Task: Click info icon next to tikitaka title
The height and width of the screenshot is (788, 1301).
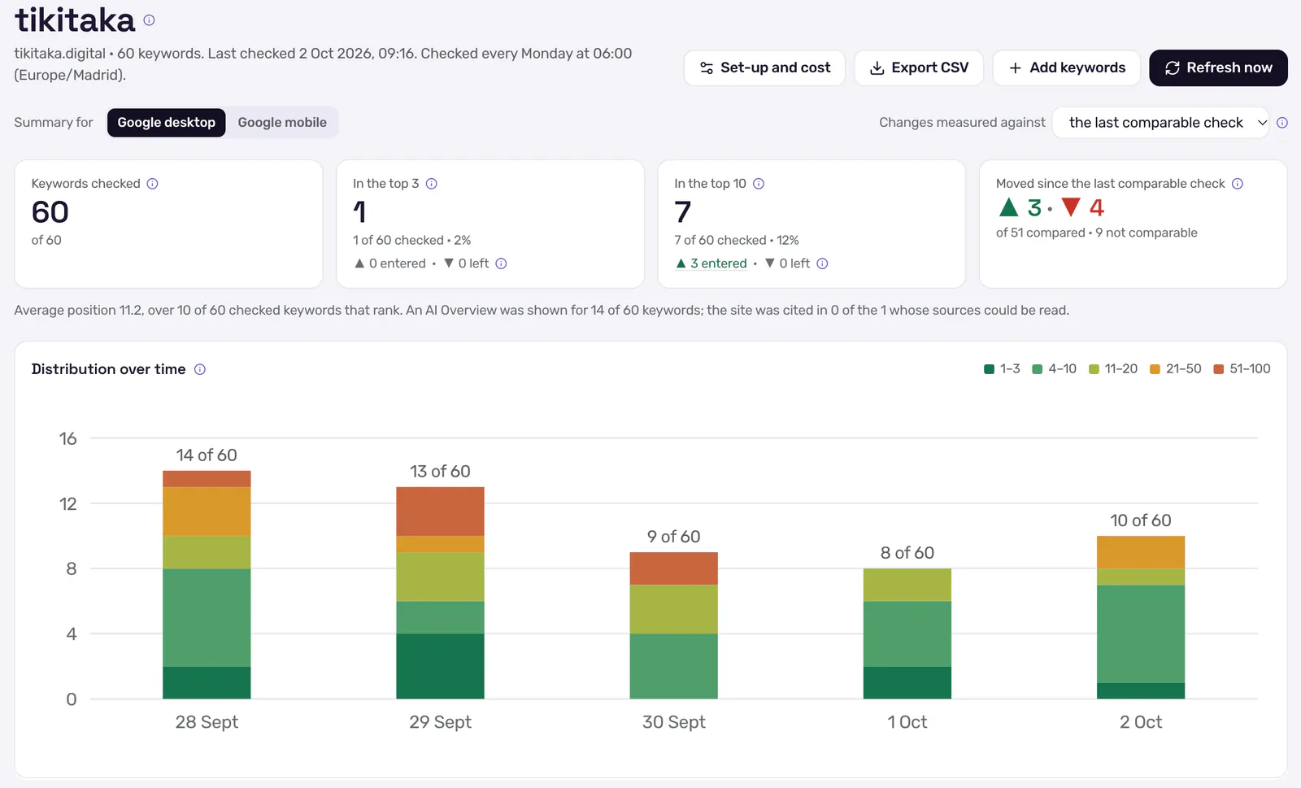Action: [149, 20]
